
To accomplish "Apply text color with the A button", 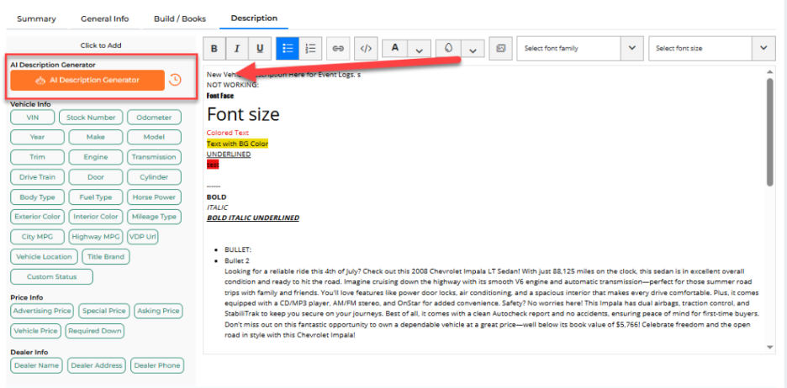I will tap(395, 48).
